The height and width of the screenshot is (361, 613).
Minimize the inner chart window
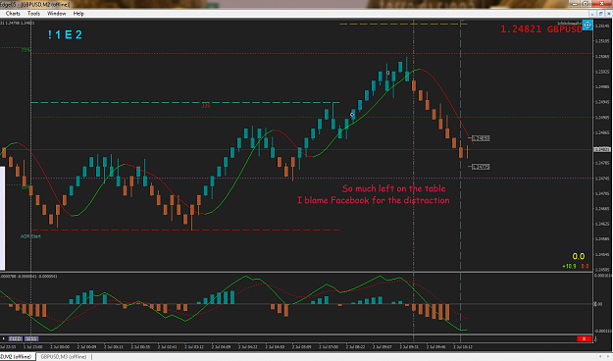[592, 14]
